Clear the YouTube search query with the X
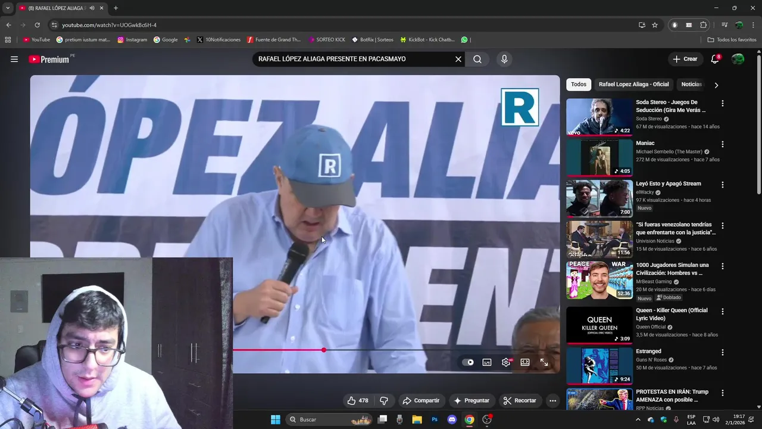This screenshot has height=429, width=762. 458,59
